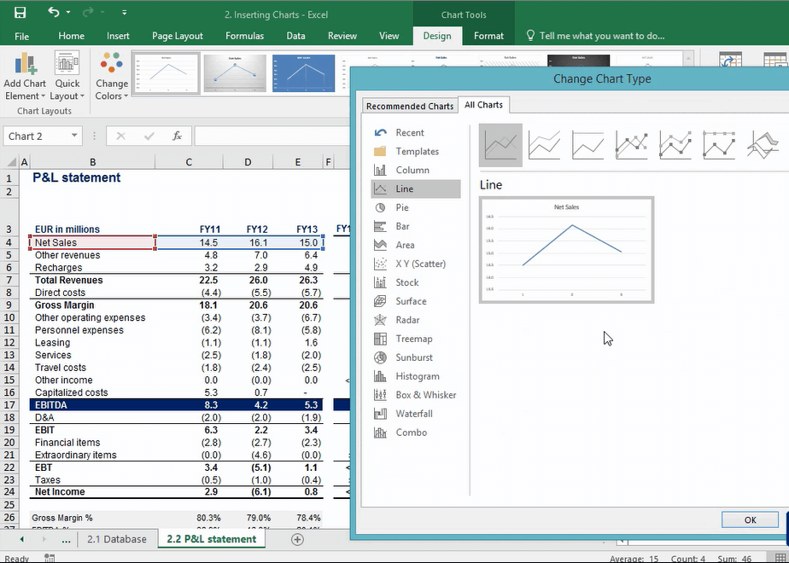Open the 2.1 Database sheet tab

click(x=118, y=539)
